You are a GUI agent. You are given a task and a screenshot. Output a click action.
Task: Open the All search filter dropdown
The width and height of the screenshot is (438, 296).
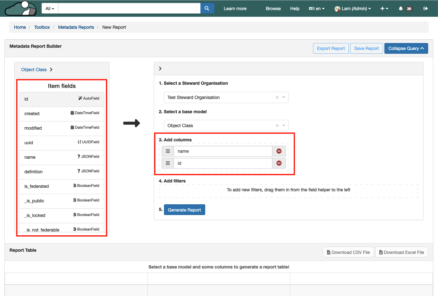click(x=50, y=9)
